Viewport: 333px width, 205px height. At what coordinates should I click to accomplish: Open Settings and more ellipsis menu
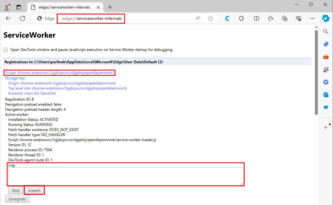click(312, 18)
